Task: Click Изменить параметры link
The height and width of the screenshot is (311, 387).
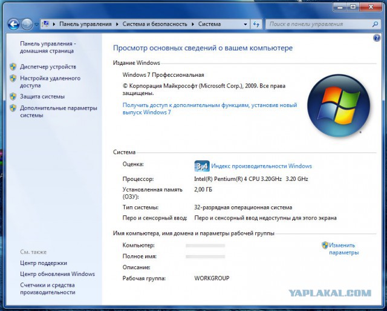Action: 343,249
